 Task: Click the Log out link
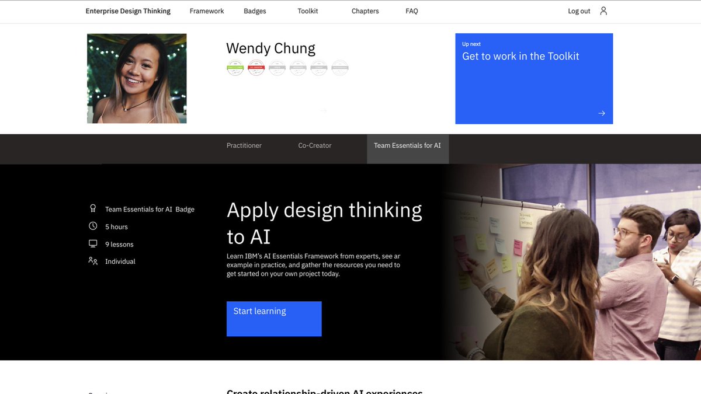point(579,11)
